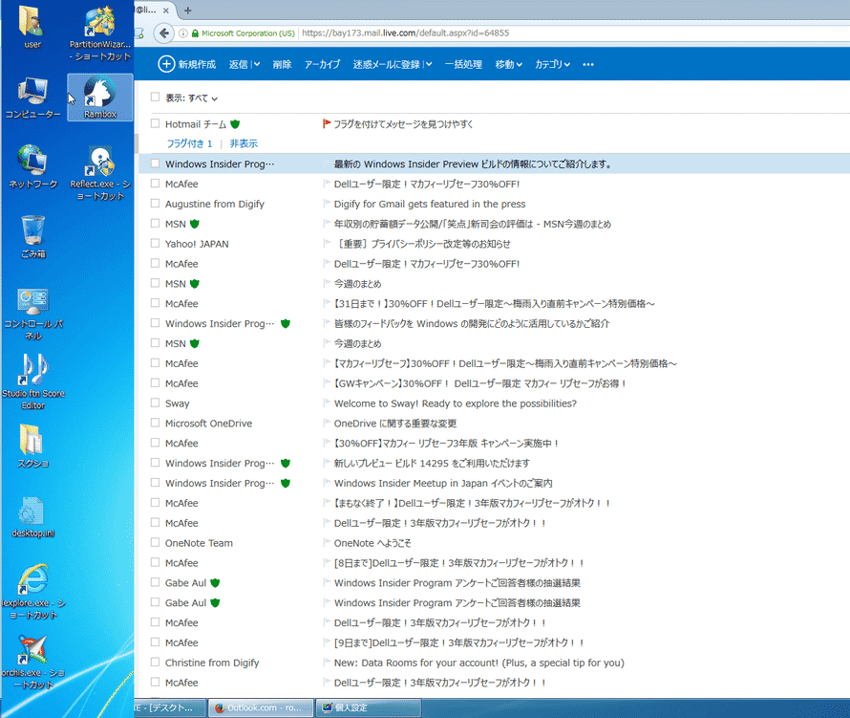
Task: Click 削除 to delete selected mail
Action: [282, 65]
